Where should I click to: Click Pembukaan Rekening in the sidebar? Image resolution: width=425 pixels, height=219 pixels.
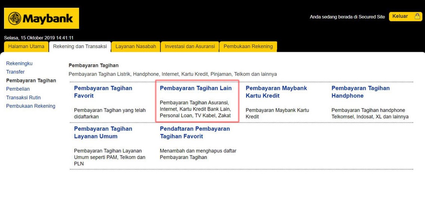(x=31, y=106)
